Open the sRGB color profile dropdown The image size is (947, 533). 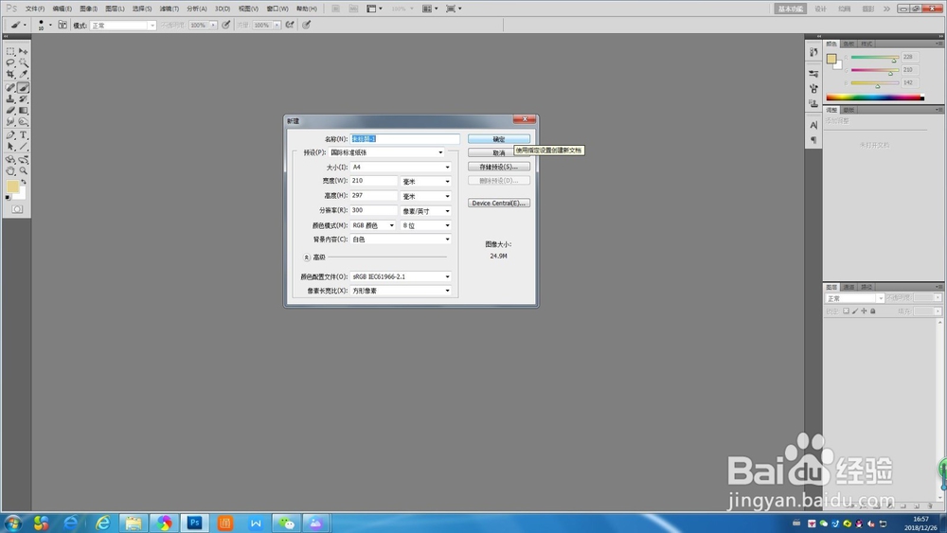401,276
